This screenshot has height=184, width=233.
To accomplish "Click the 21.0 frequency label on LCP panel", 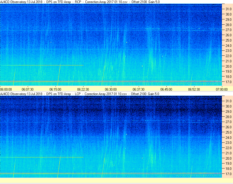I will click(x=229, y=153).
